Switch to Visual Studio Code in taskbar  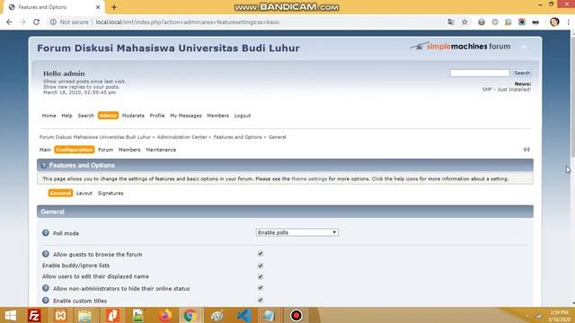[243, 315]
